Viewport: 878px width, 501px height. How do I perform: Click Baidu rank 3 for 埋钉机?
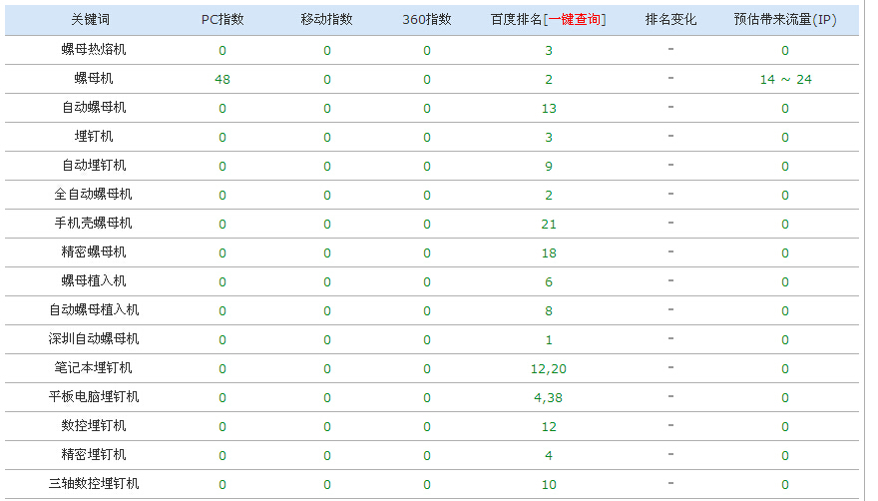point(549,138)
